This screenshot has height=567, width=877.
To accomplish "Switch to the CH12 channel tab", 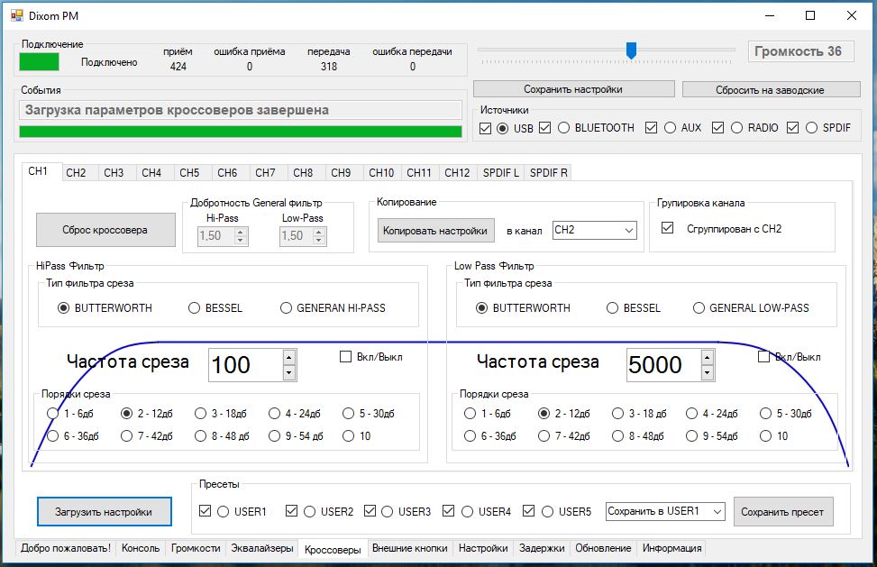I will coord(457,173).
